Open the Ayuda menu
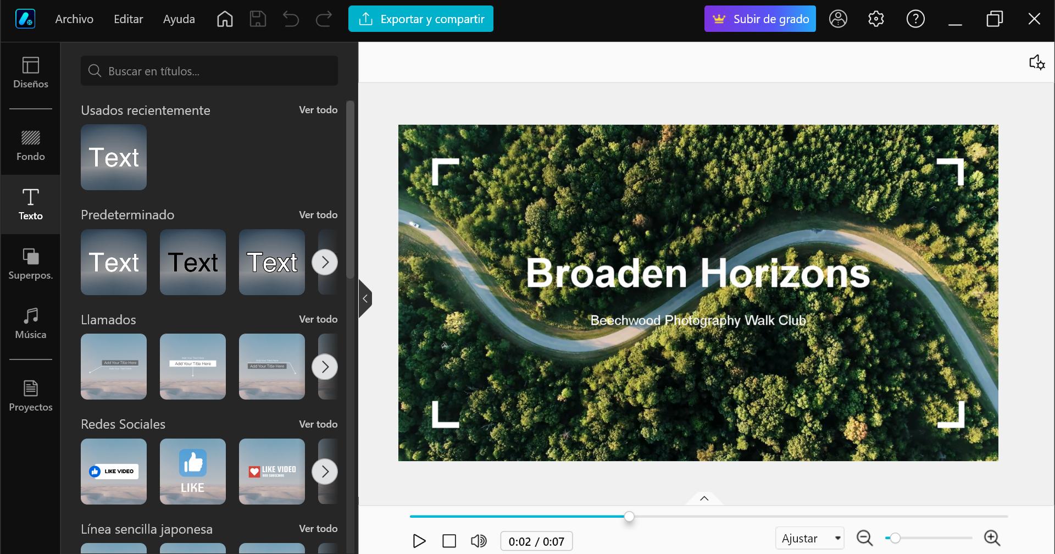 click(x=179, y=19)
